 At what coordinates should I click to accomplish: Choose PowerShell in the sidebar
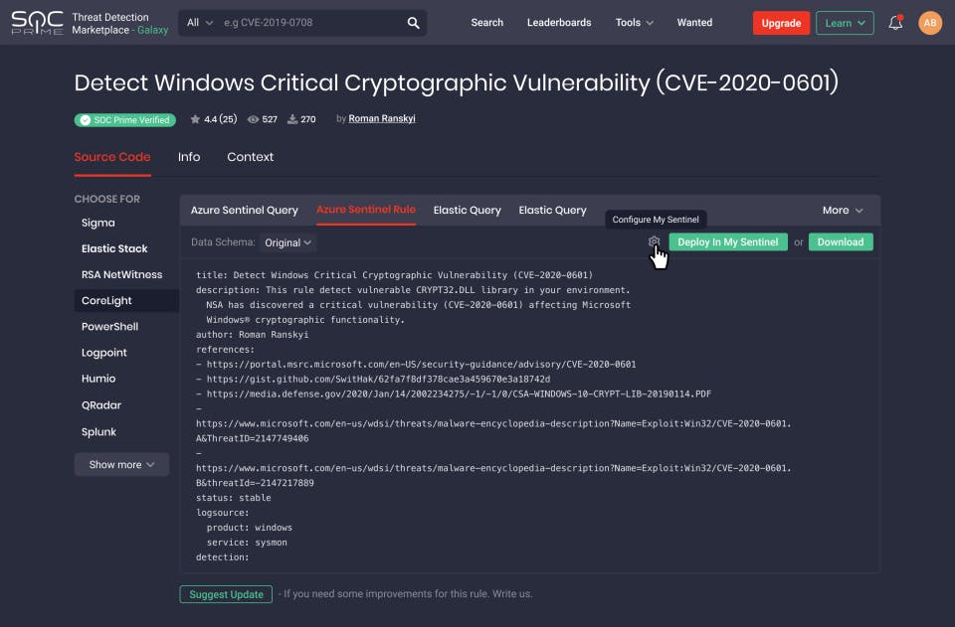(109, 327)
